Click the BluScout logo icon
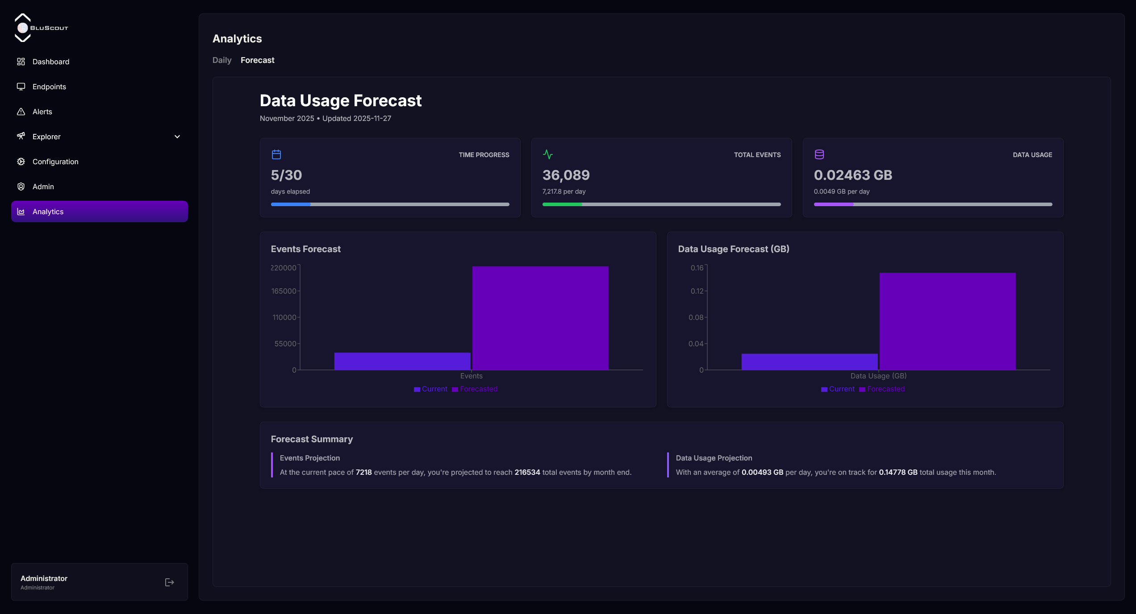The width and height of the screenshot is (1136, 614). coord(23,28)
